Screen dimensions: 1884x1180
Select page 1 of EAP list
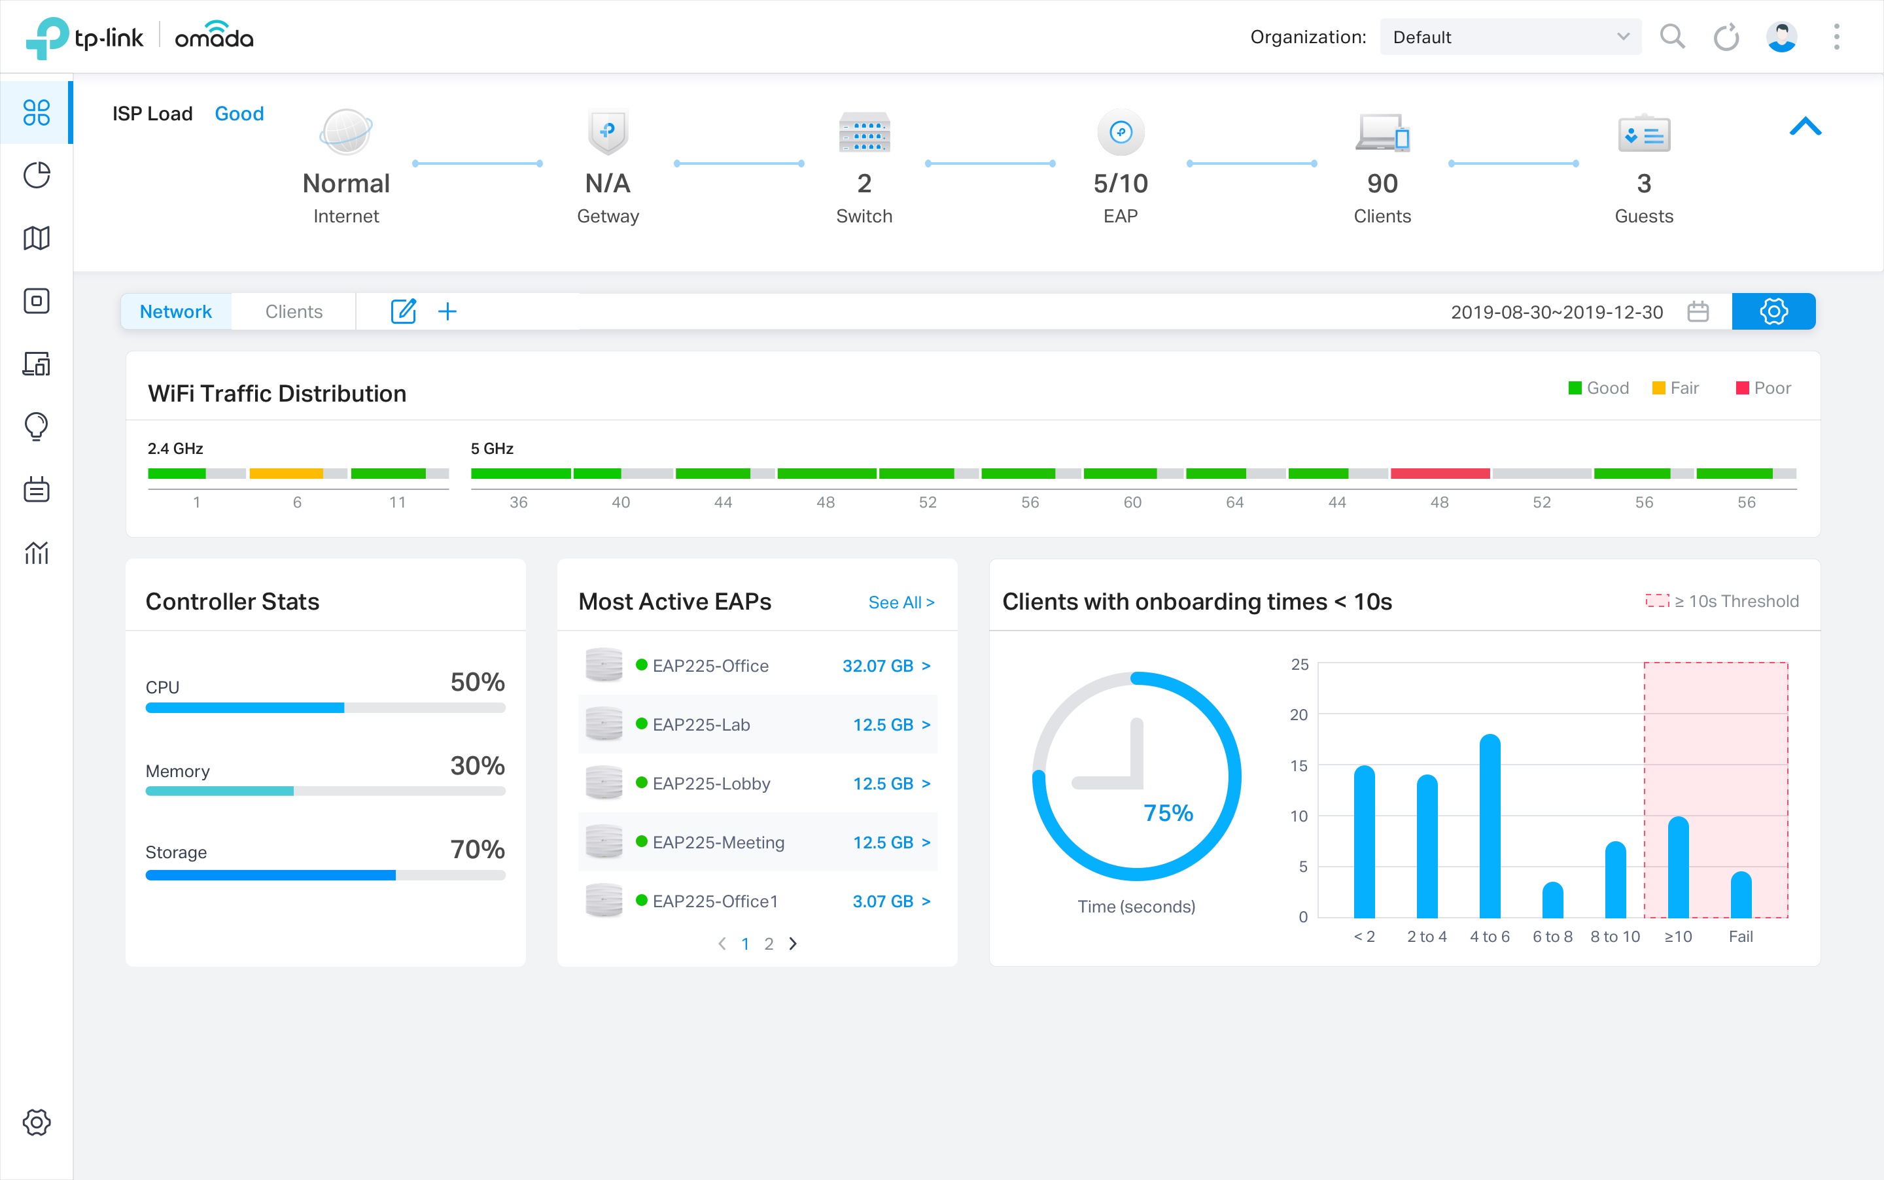pyautogui.click(x=745, y=945)
